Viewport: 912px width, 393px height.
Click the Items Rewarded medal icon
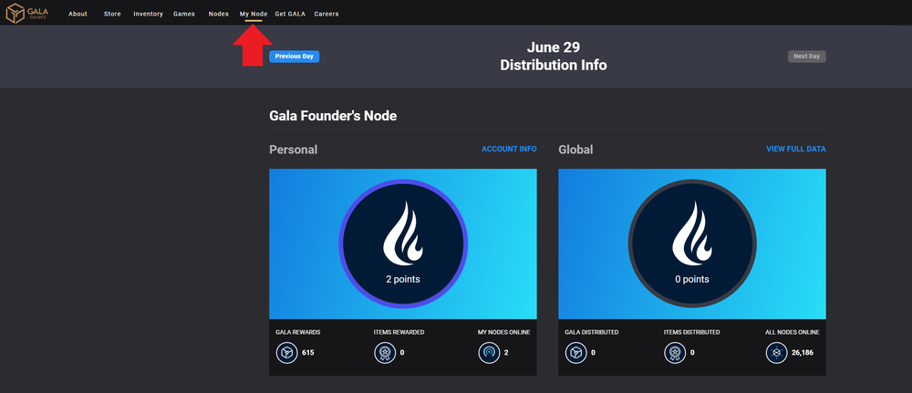[x=385, y=352]
